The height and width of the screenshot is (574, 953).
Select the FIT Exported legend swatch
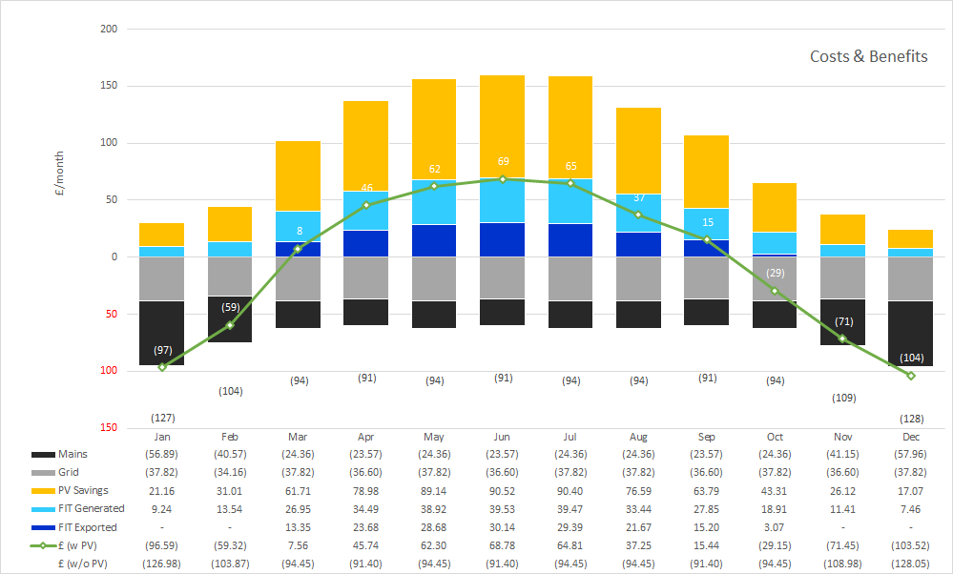(43, 527)
